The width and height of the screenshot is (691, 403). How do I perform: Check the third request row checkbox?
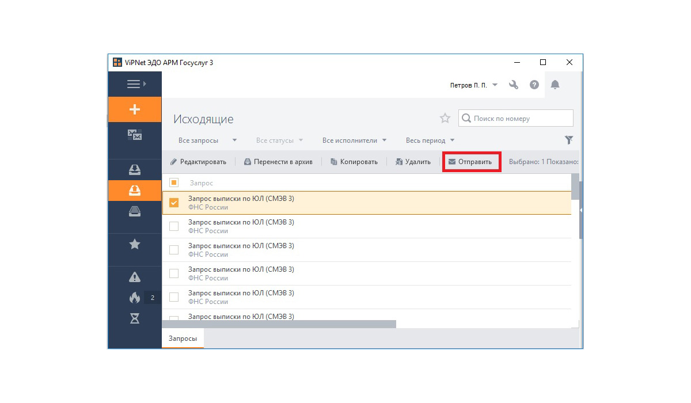point(174,250)
